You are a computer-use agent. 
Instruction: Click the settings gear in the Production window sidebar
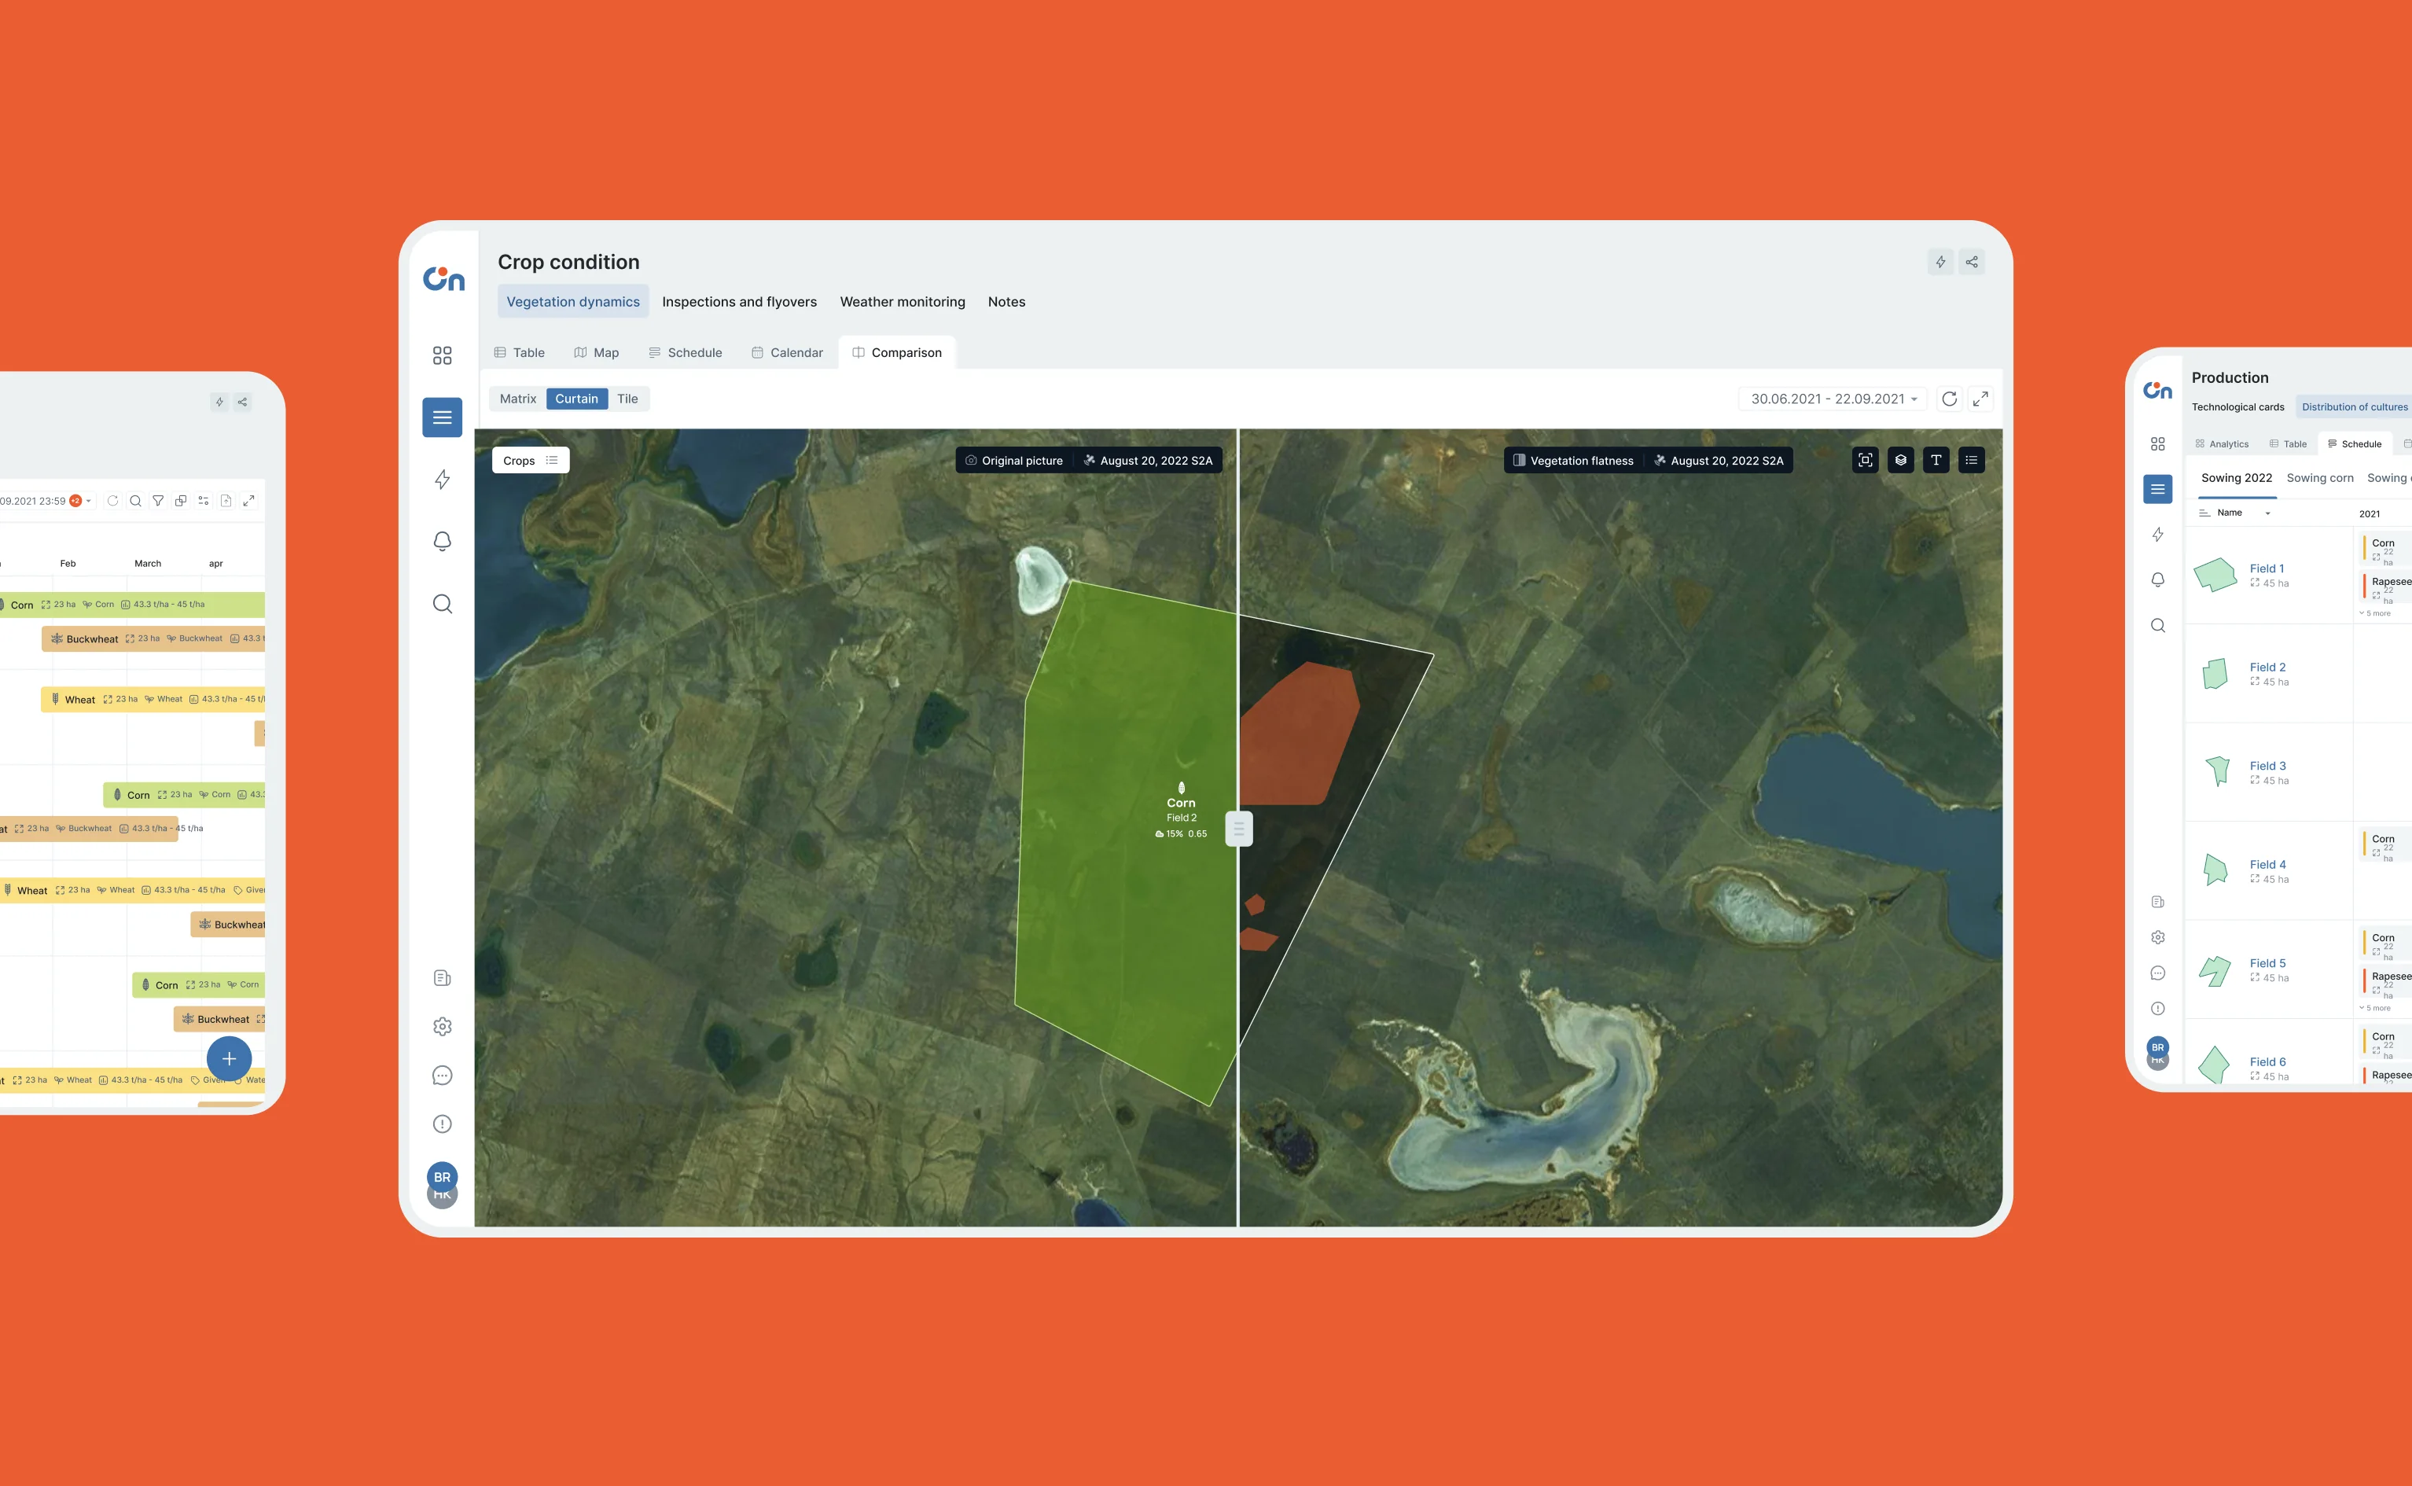coord(2157,937)
